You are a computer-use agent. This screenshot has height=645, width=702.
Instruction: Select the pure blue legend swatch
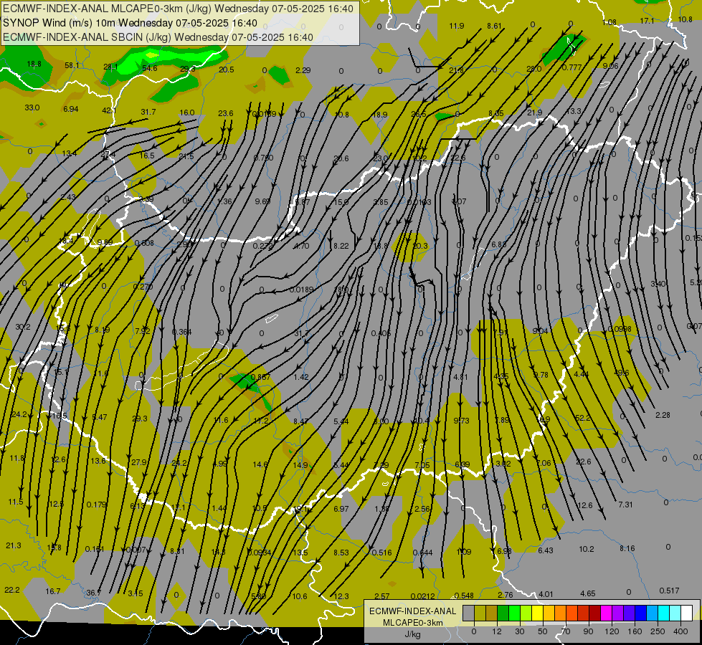tap(640, 613)
